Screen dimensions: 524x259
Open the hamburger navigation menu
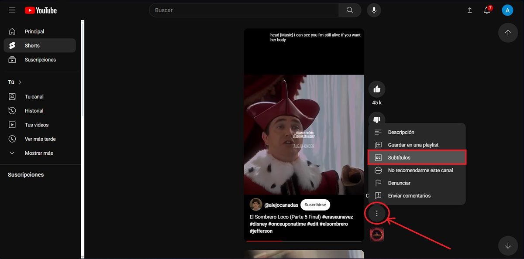(x=12, y=10)
